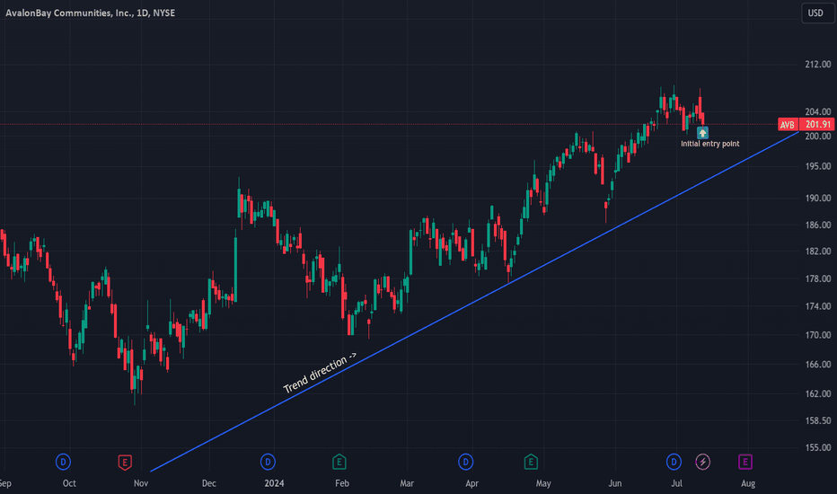Click the Jul label on time axis
837x494 pixels.
pyautogui.click(x=676, y=483)
